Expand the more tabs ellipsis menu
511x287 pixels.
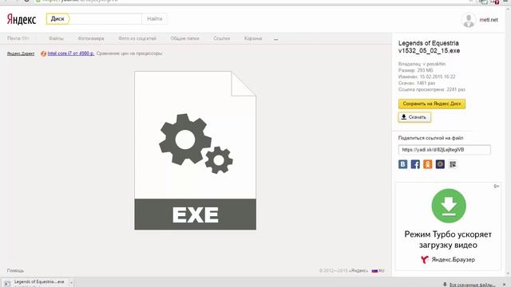[x=275, y=39]
